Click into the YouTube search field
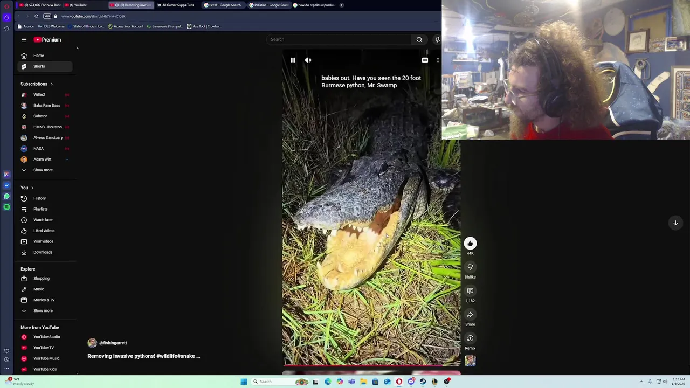Viewport: 690px width, 388px height. pos(340,39)
